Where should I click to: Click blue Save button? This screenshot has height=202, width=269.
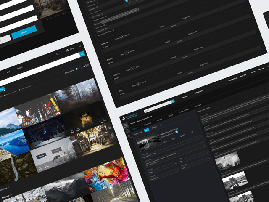[147, 130]
